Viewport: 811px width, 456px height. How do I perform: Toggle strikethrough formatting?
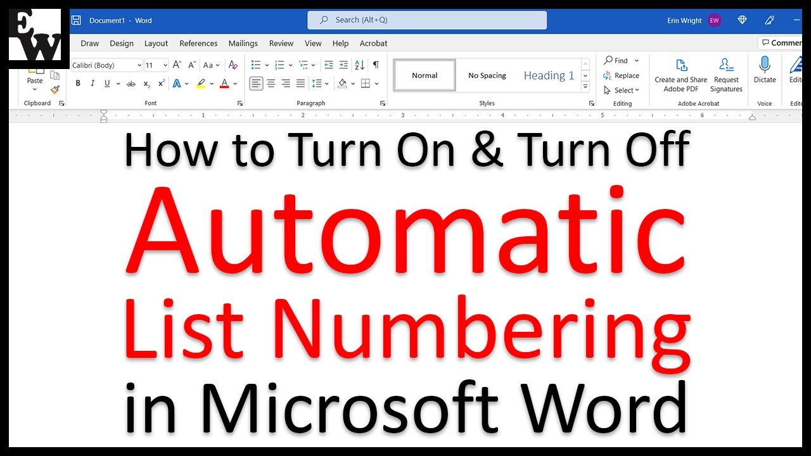[x=131, y=84]
